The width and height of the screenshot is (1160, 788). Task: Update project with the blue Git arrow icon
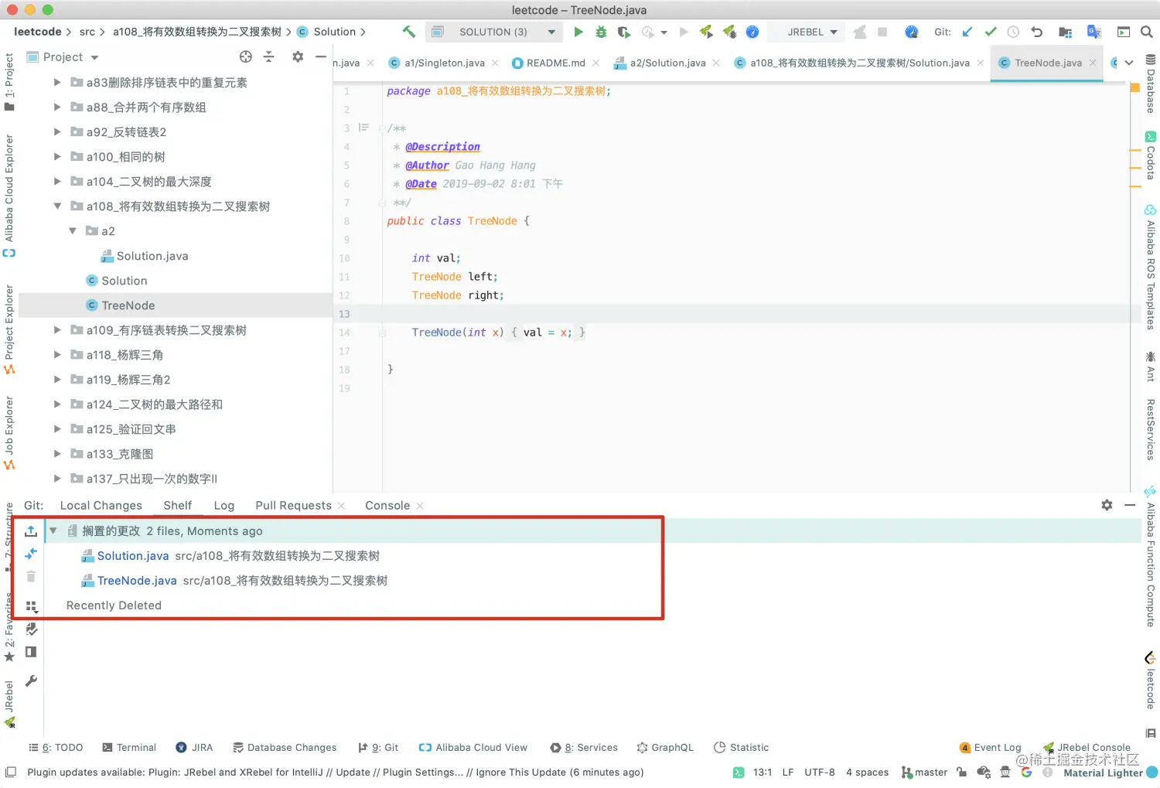click(967, 32)
